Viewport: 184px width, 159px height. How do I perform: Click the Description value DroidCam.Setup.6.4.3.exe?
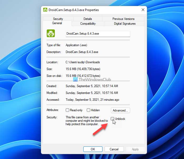(x=82, y=52)
